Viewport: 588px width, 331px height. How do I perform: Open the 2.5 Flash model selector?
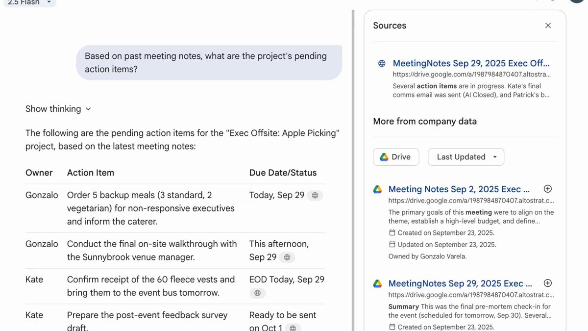[29, 2]
